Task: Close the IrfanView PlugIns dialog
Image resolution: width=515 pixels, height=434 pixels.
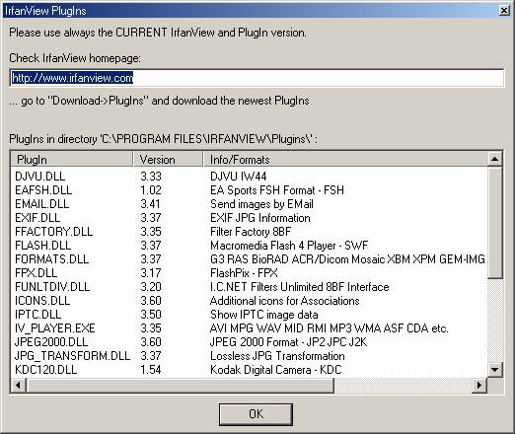Action: click(x=503, y=11)
